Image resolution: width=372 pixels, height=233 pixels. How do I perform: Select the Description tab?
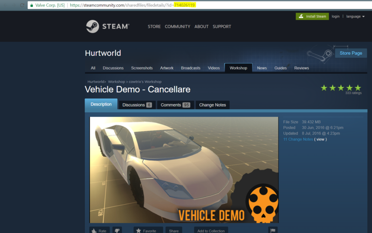[101, 104]
